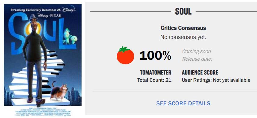Click the streaming December 25 banner text
Screen dimensions: 257x118
click(36, 10)
